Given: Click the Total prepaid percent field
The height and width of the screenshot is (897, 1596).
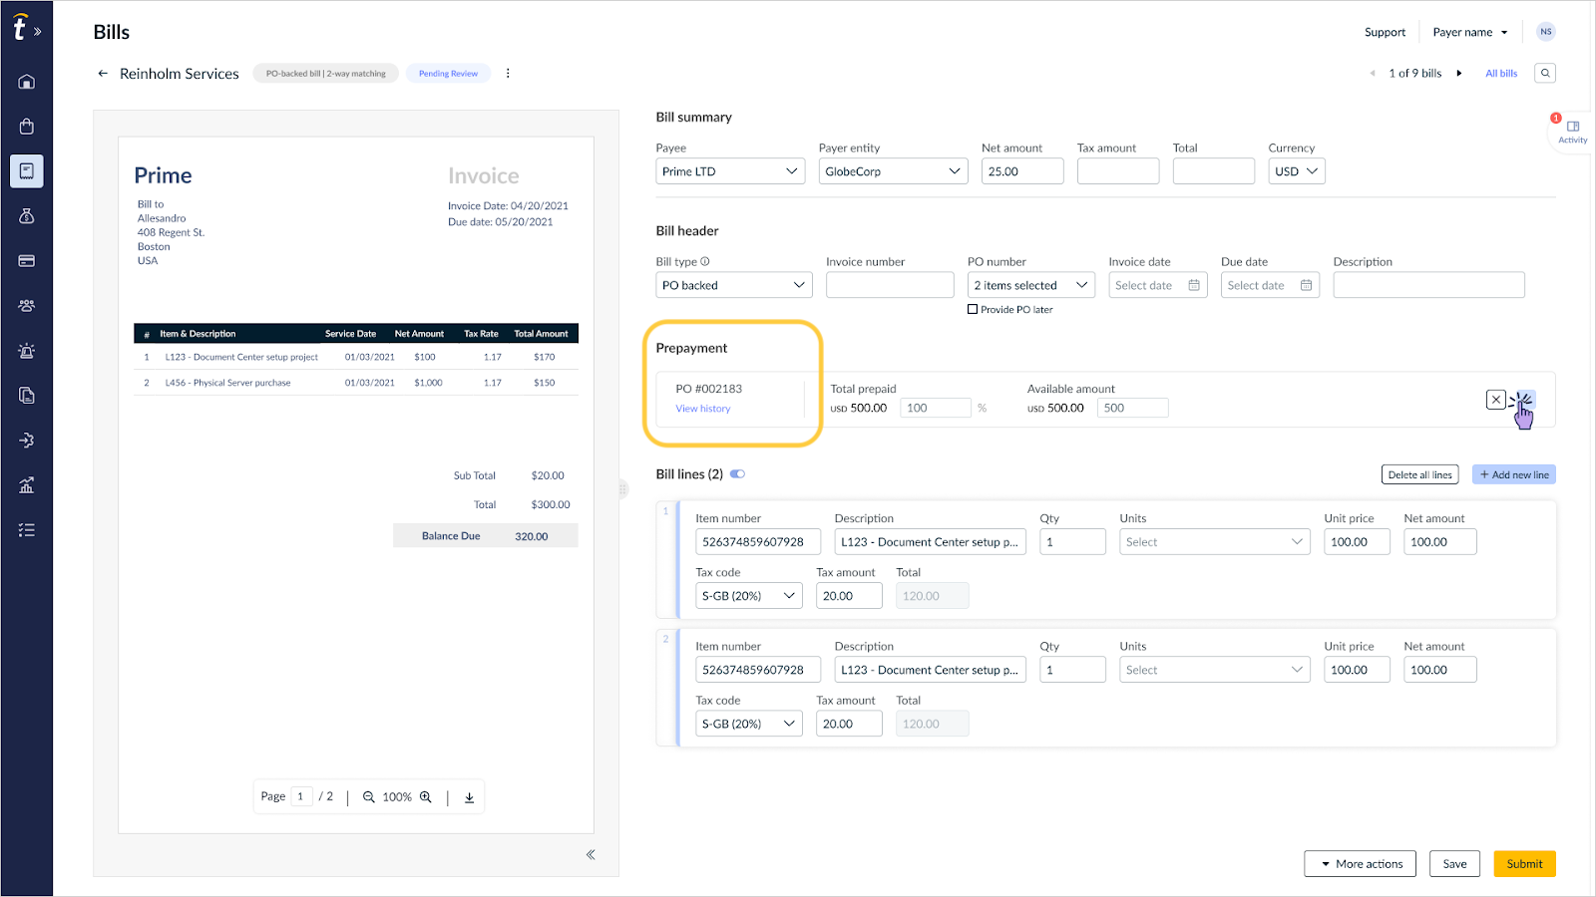Looking at the screenshot, I should [x=936, y=408].
